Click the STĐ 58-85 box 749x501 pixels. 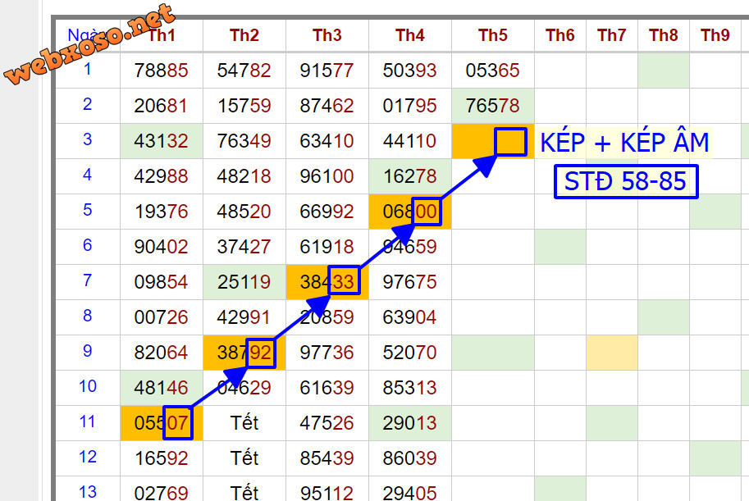pyautogui.click(x=625, y=181)
